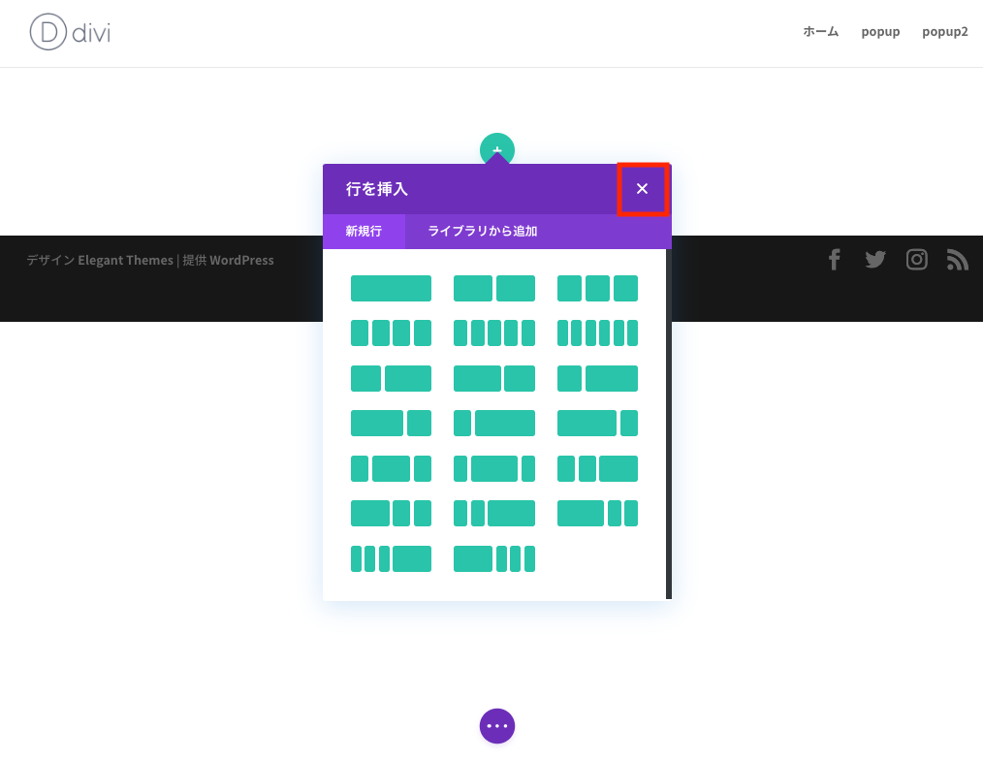This screenshot has width=983, height=760.
Task: Open the purple page settings button
Action: (497, 726)
